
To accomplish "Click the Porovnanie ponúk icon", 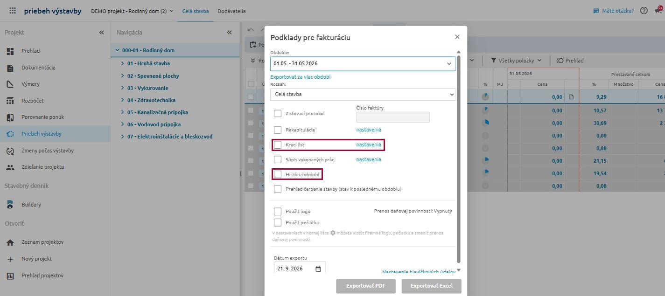I will coord(10,117).
